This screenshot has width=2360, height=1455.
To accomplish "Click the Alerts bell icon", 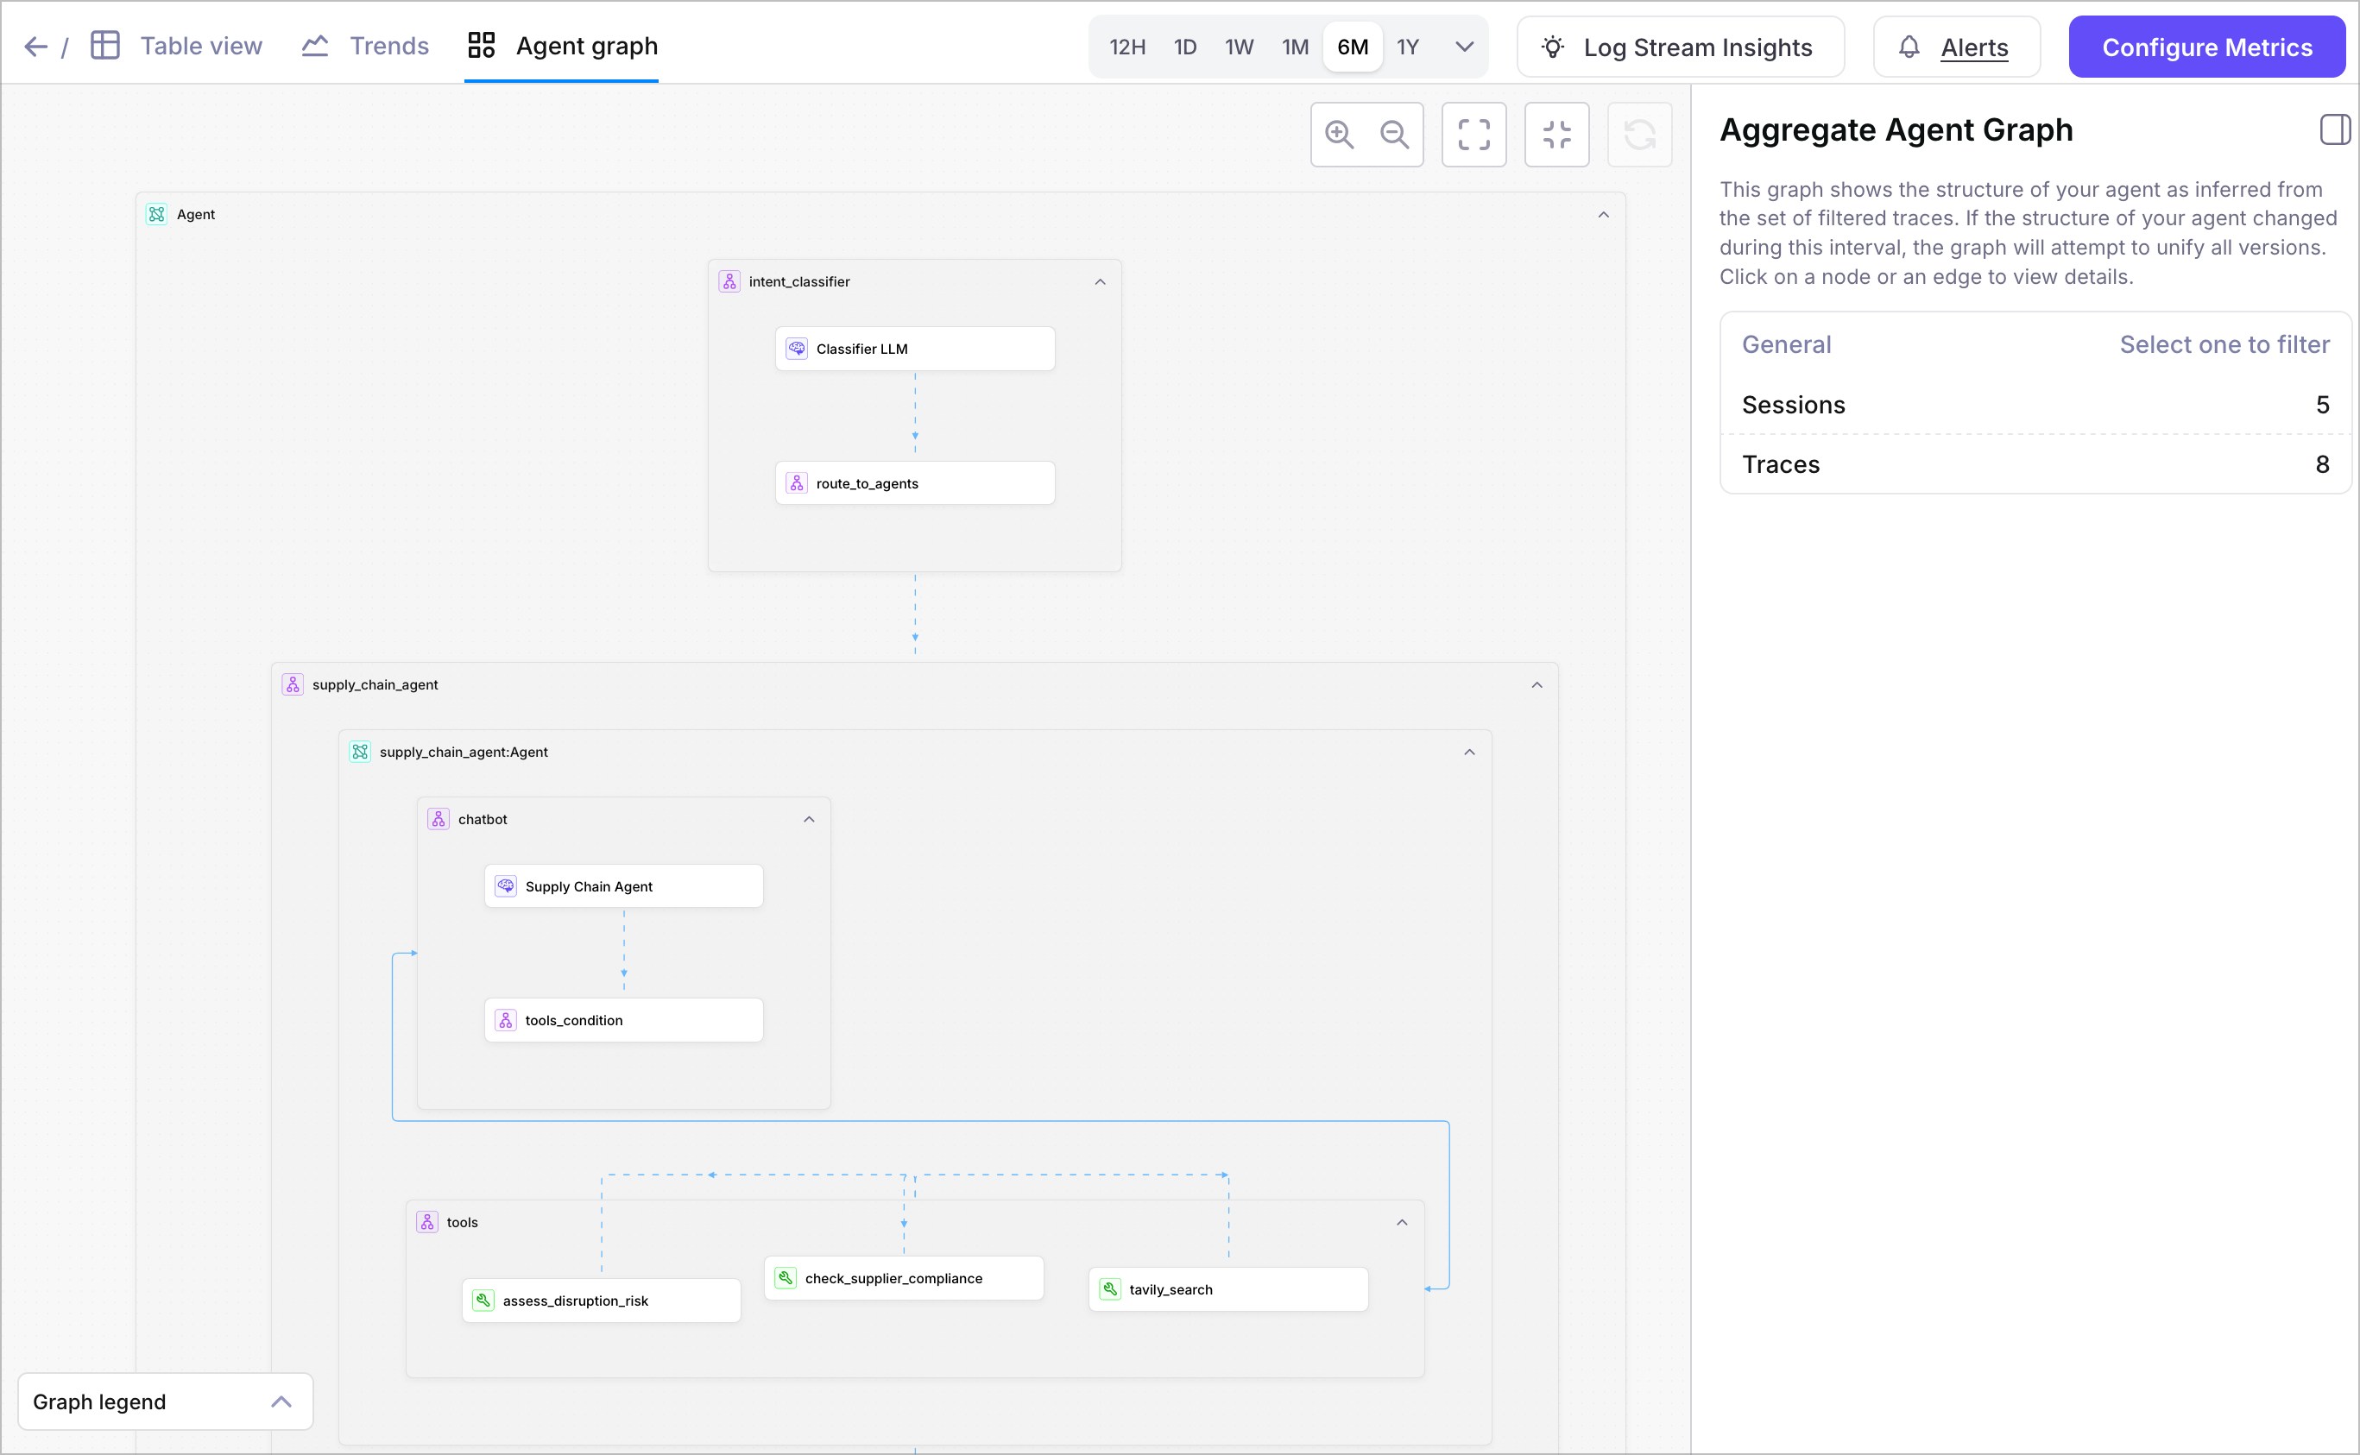I will [x=1909, y=47].
